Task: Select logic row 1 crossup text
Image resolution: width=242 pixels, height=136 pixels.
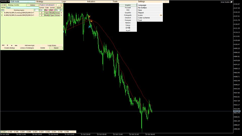Action: point(19,13)
